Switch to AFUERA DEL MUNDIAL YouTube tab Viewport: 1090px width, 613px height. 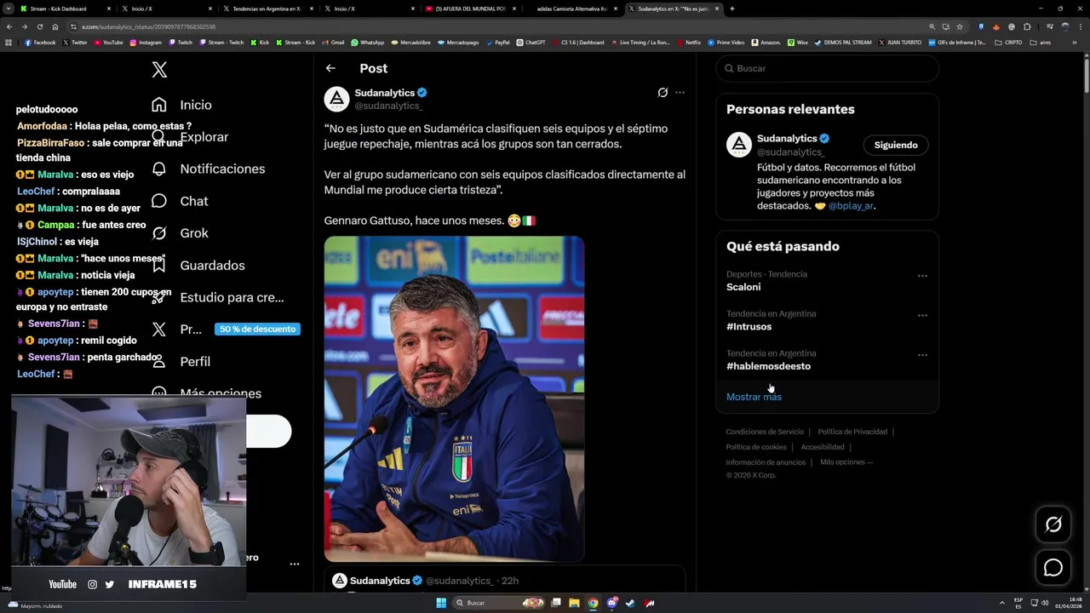pyautogui.click(x=470, y=9)
